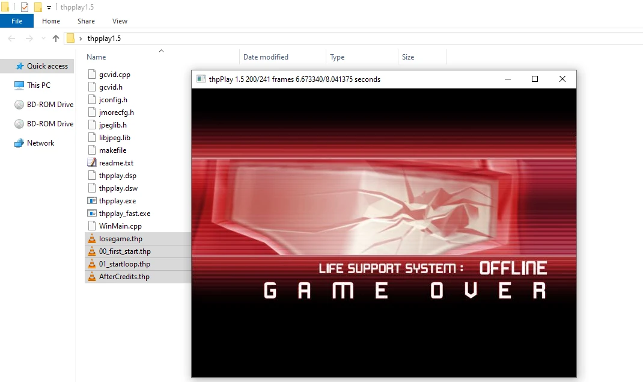This screenshot has width=643, height=382.
Task: Click the thpPlay title bar text
Action: (x=294, y=79)
